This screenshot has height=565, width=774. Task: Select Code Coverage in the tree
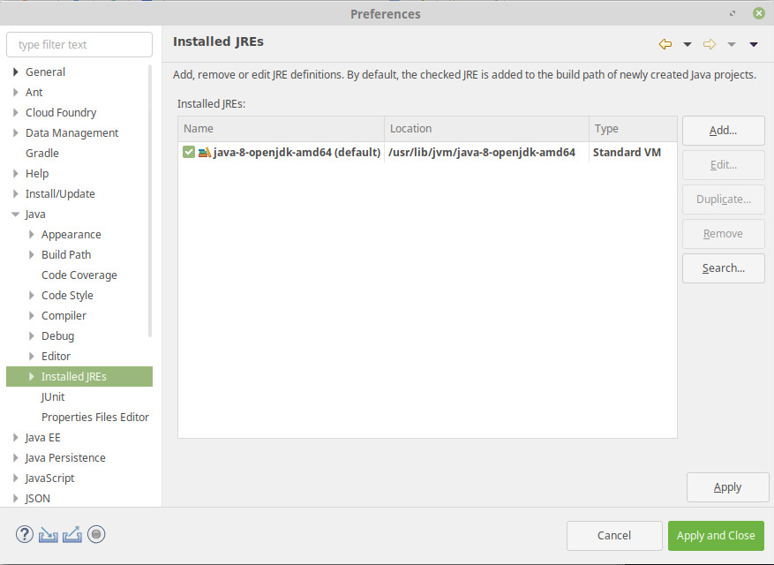[x=79, y=275]
